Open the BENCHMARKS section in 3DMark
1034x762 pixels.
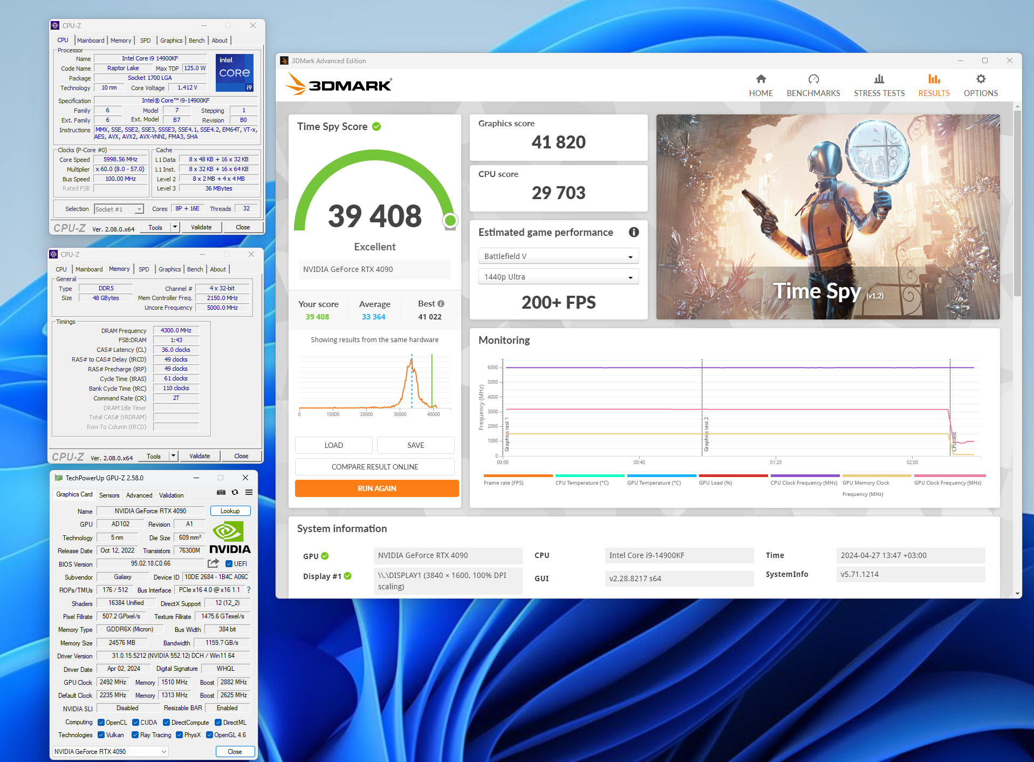[x=813, y=85]
